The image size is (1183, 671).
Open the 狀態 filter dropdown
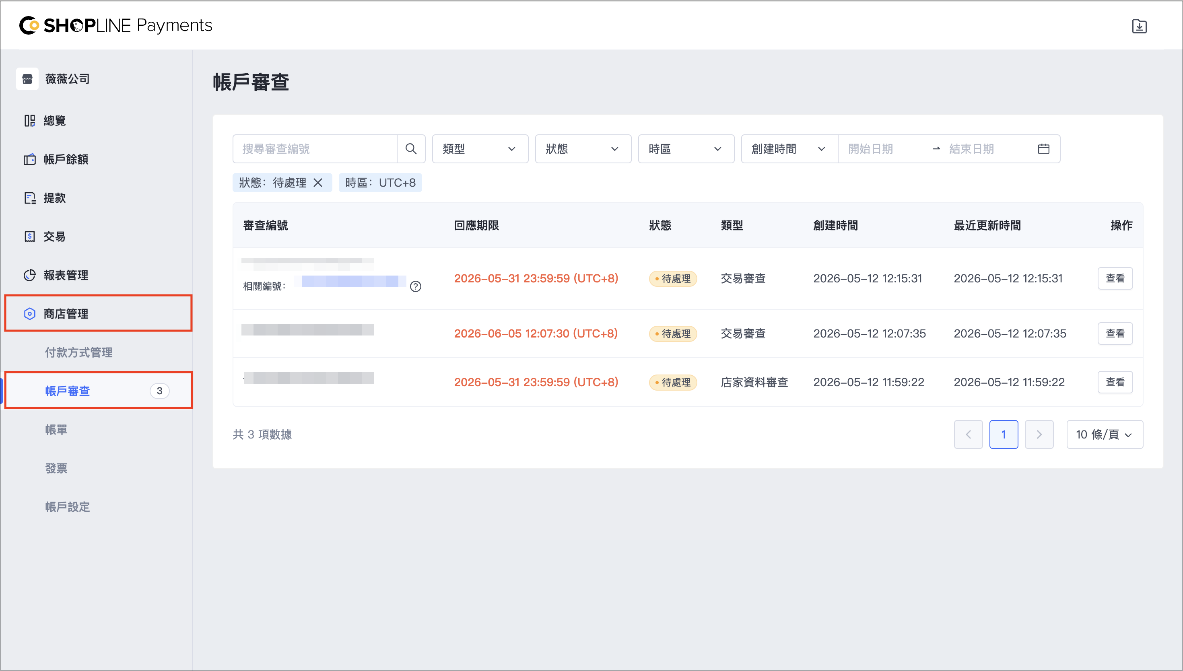[583, 149]
